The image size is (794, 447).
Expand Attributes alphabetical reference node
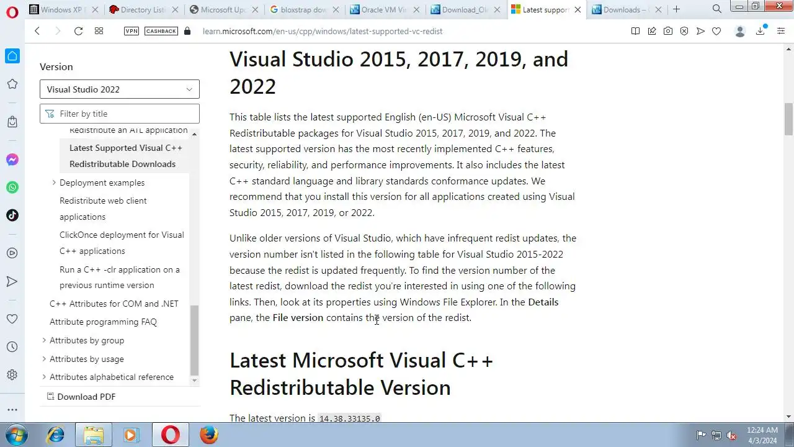[x=44, y=377]
